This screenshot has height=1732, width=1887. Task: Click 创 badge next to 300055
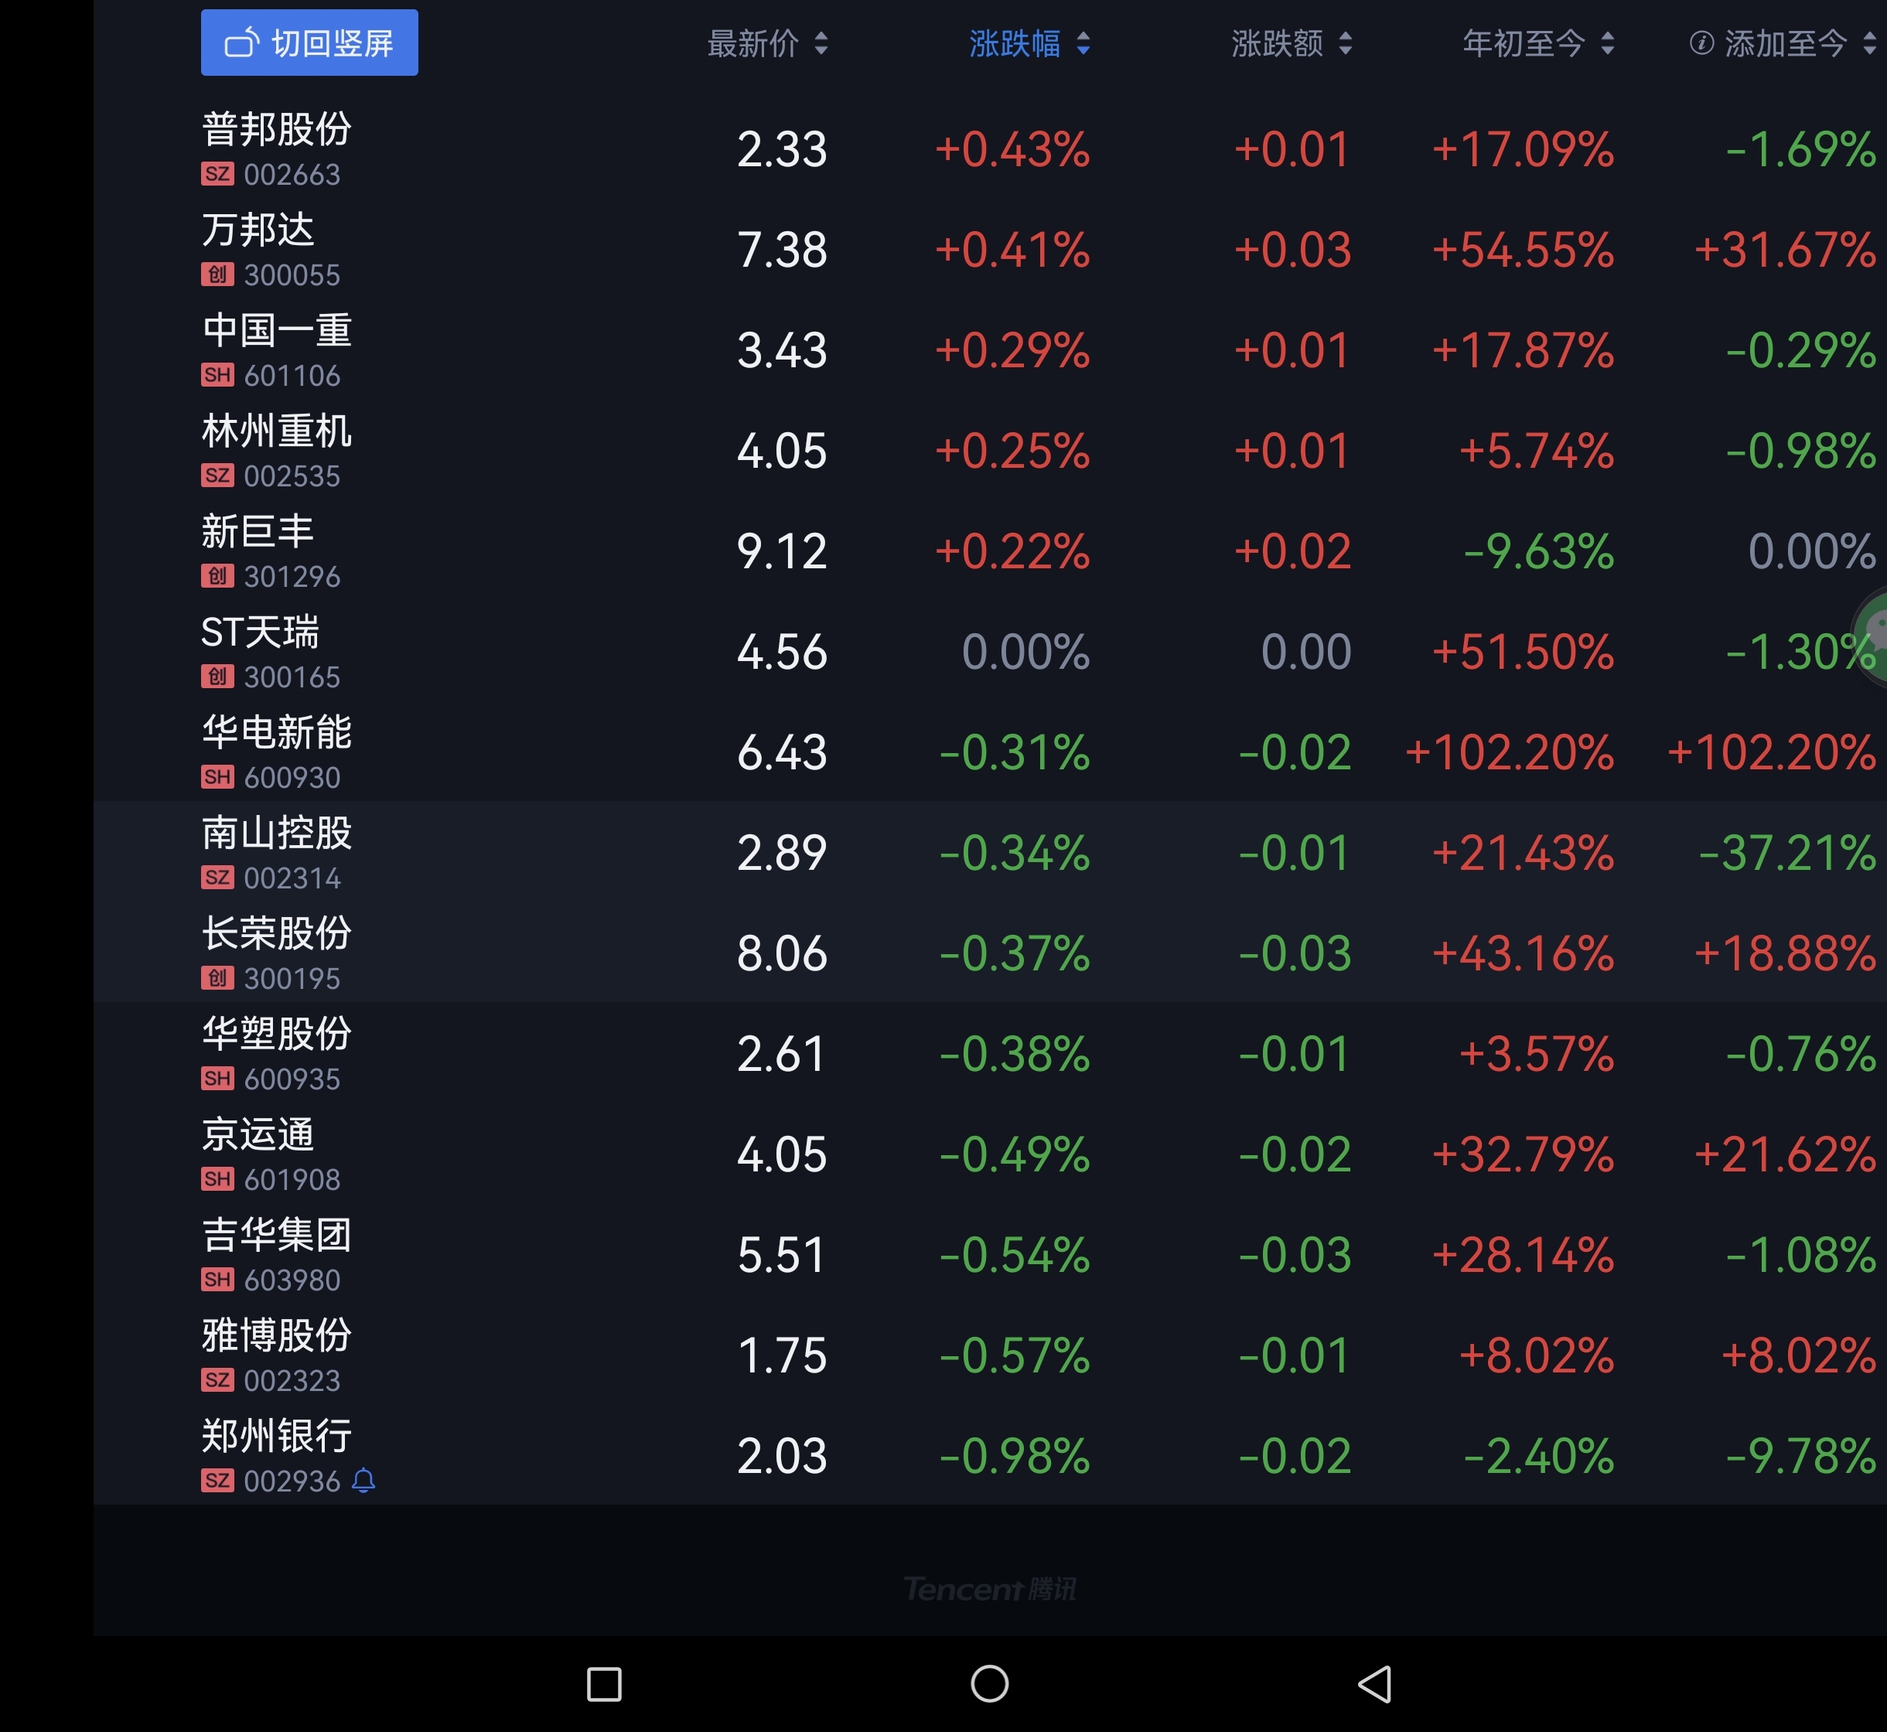click(217, 274)
